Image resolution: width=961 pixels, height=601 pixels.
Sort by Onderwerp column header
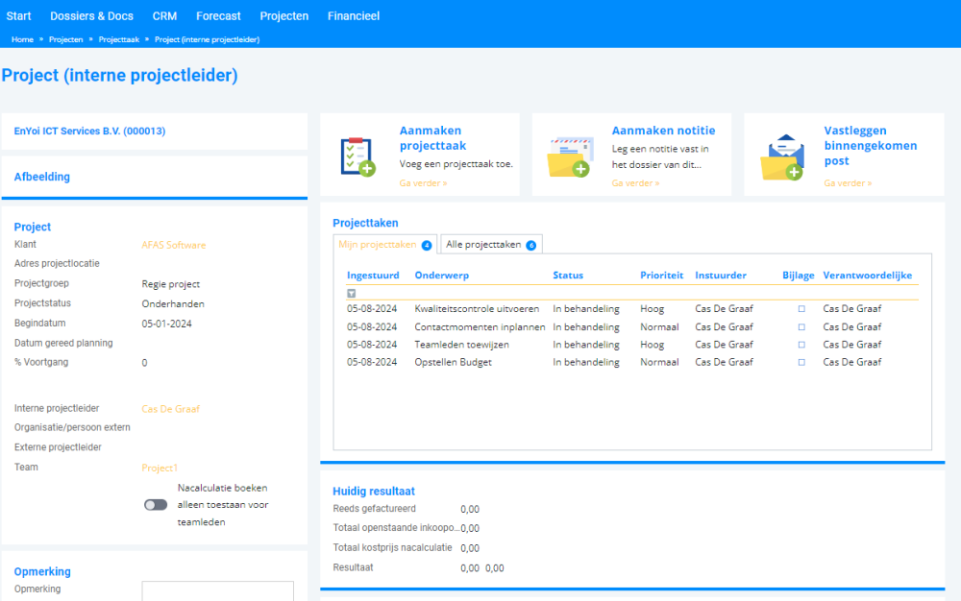click(x=441, y=276)
